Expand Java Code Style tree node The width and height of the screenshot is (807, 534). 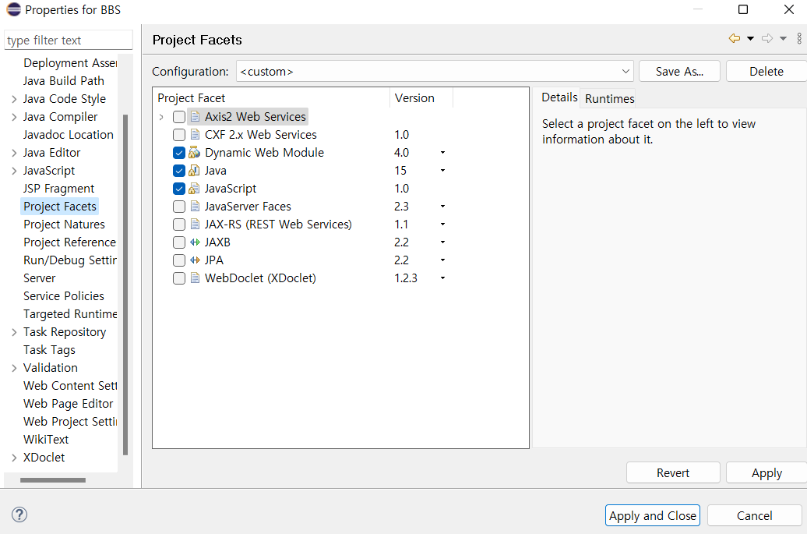[x=14, y=99]
